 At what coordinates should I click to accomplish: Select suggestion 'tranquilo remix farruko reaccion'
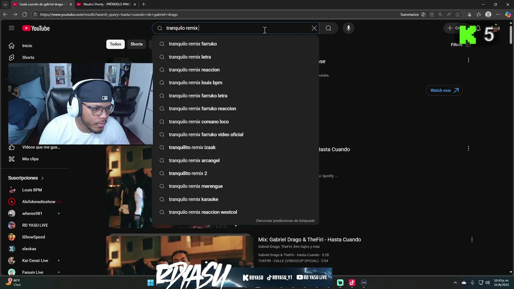point(235,108)
